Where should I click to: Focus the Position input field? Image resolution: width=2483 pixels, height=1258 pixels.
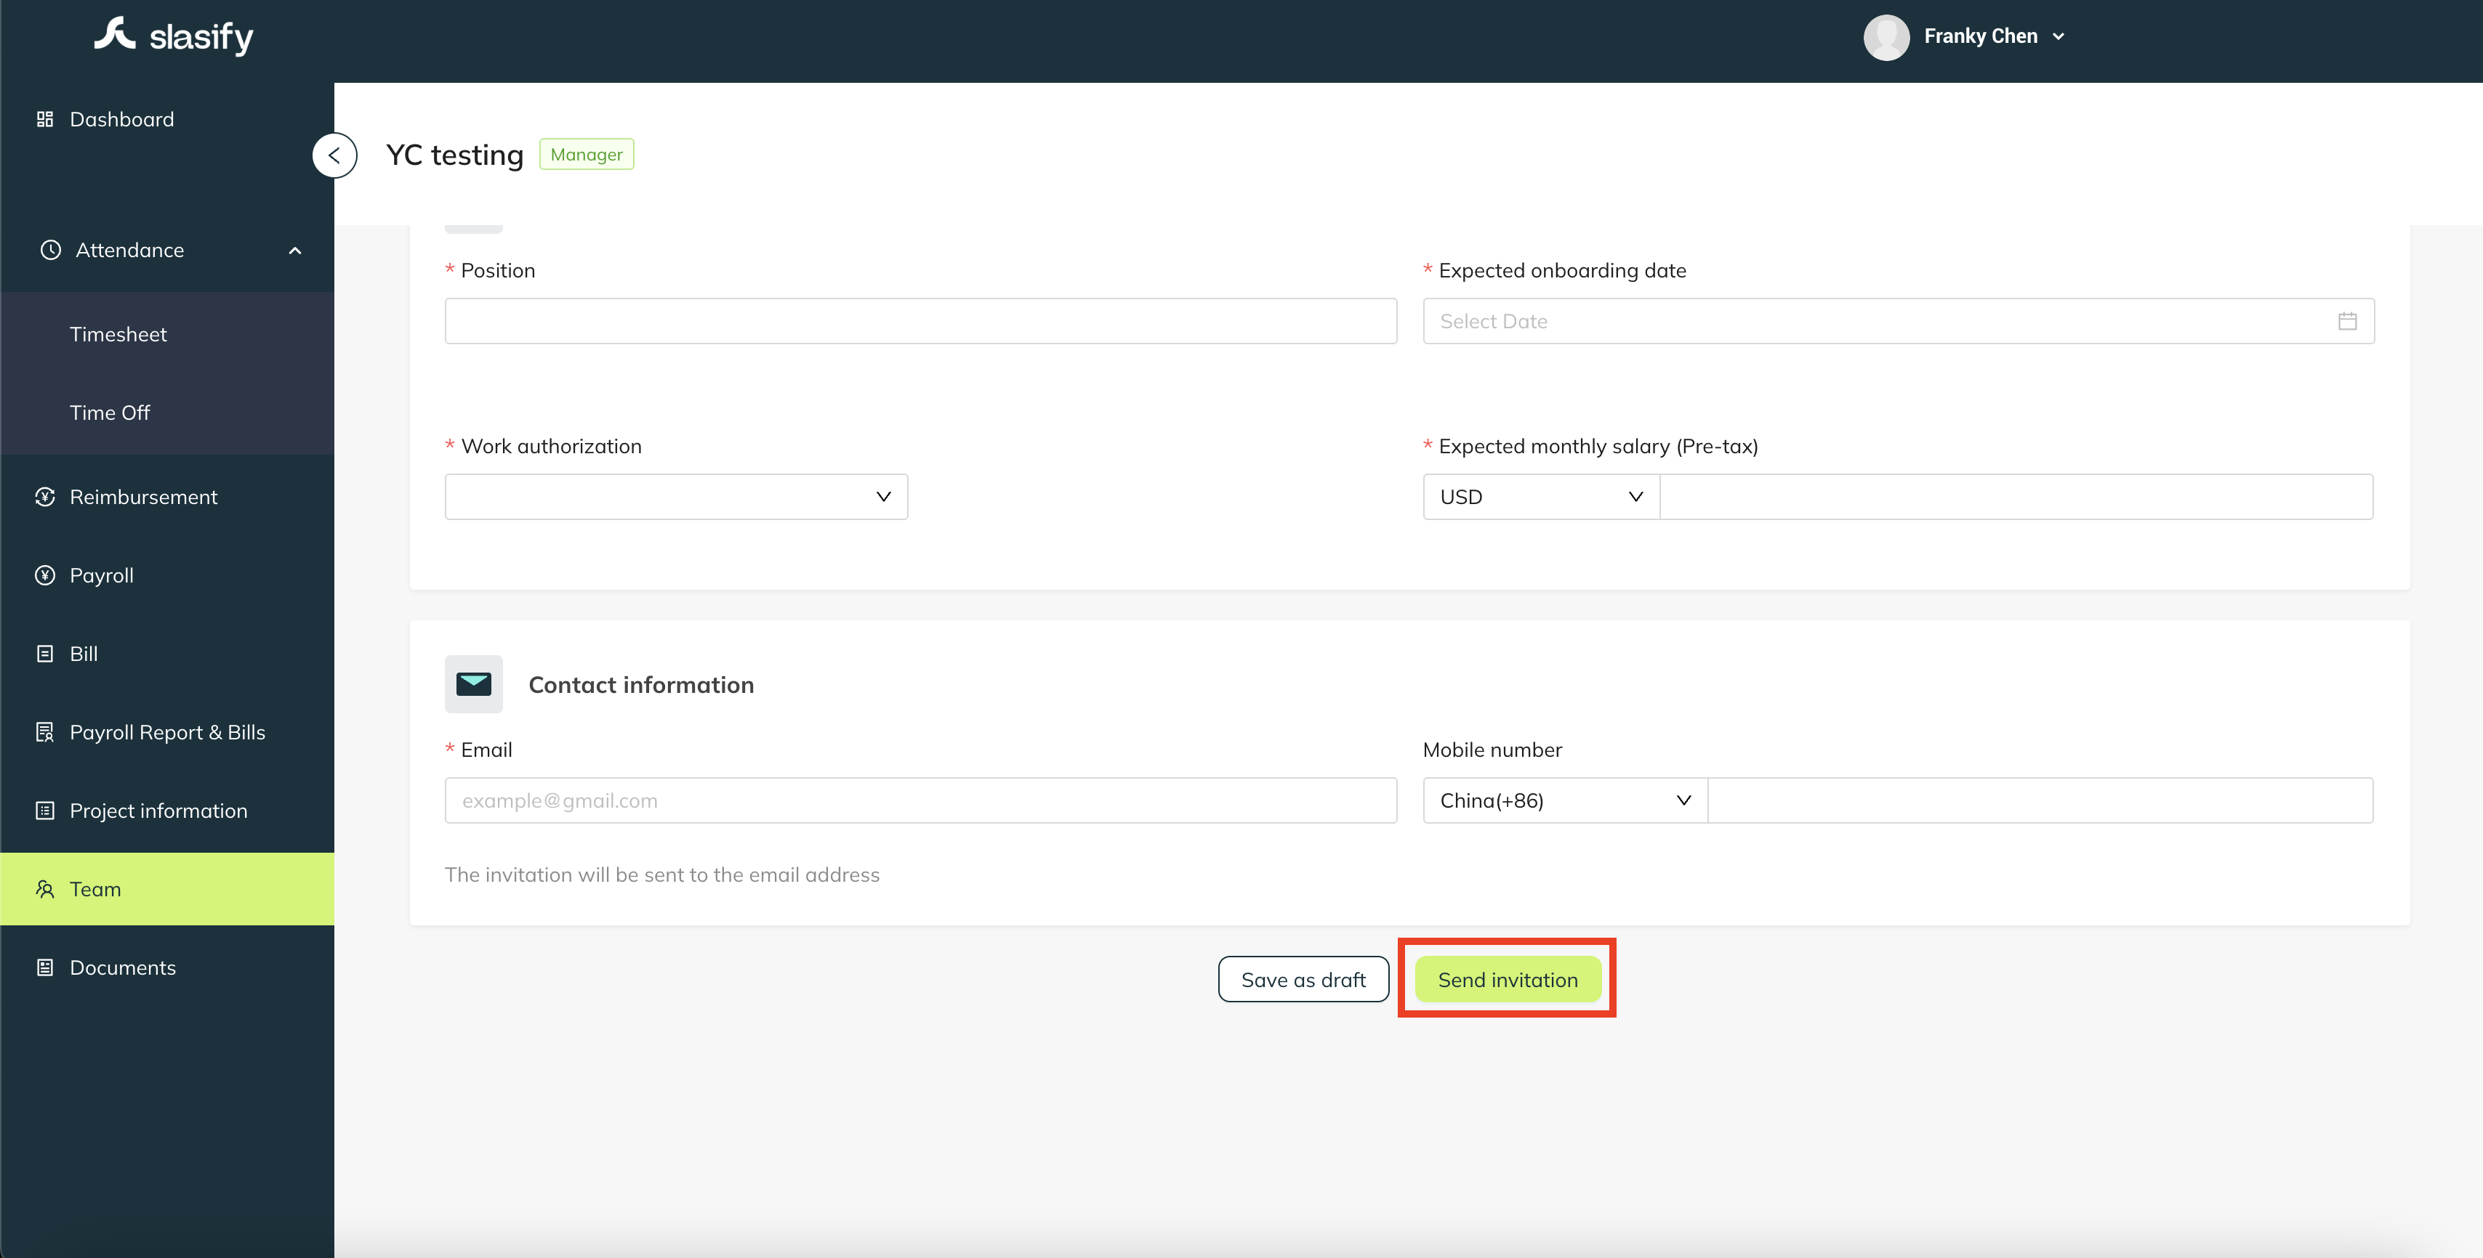920,321
